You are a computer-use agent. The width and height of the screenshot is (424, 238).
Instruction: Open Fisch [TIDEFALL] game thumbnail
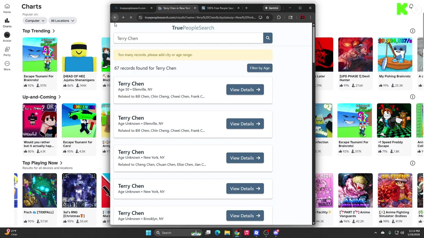coord(39,190)
